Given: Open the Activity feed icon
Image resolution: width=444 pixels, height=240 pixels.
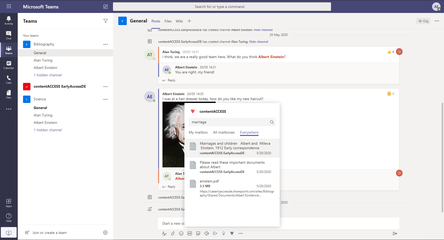Looking at the screenshot, I should (9, 20).
